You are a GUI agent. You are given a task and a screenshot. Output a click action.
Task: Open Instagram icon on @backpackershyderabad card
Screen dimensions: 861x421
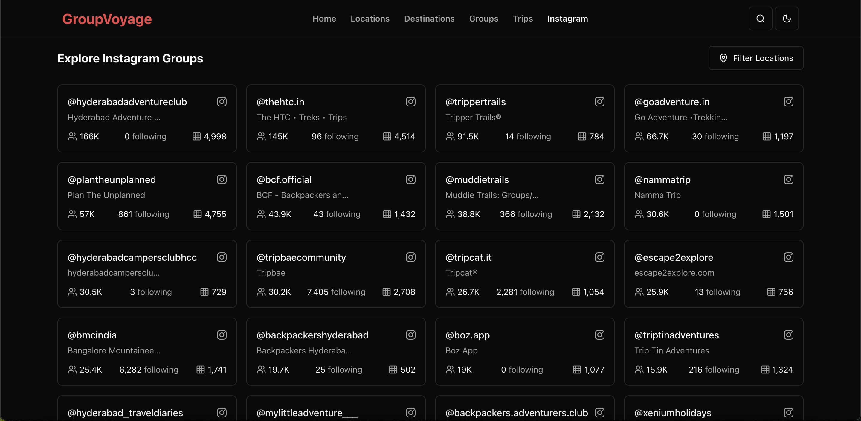click(x=410, y=335)
